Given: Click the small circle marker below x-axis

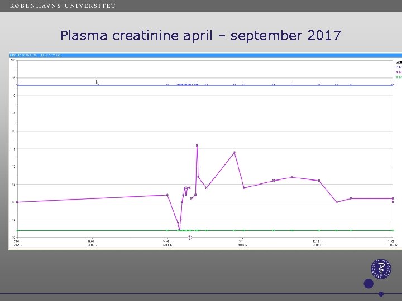Looking at the screenshot, I should point(190,237).
